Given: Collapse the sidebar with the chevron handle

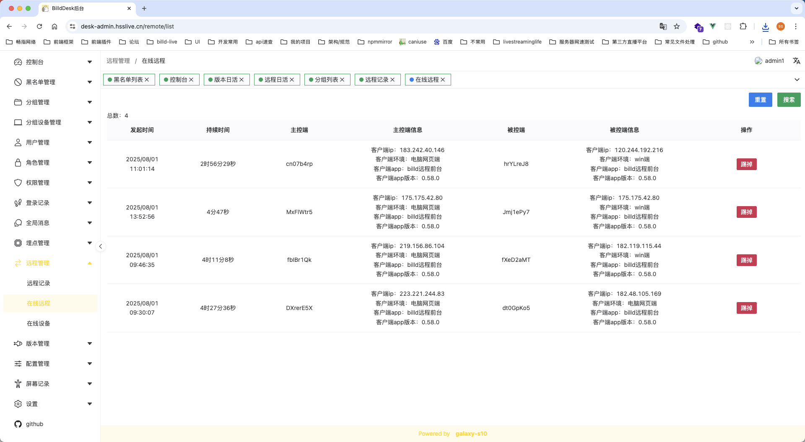Looking at the screenshot, I should click(101, 246).
